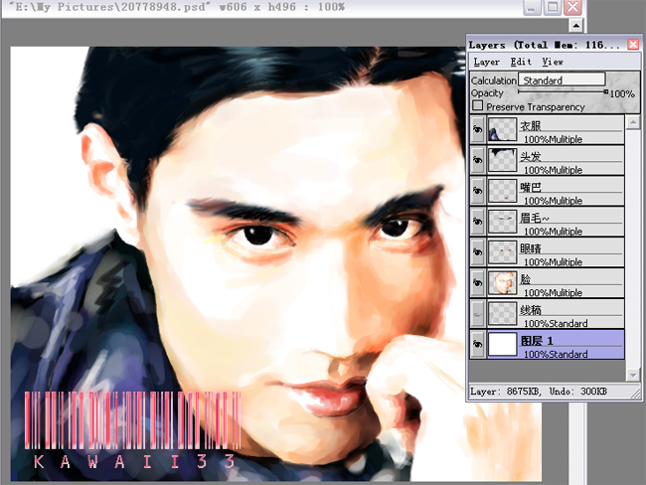This screenshot has width=646, height=485.
Task: Select layer named 眼睛
Action: click(x=531, y=248)
